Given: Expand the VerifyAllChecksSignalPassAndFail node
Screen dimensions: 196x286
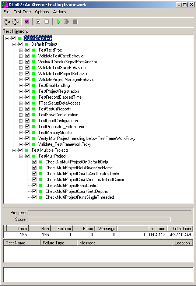Looking at the screenshot, I should click(21, 62).
